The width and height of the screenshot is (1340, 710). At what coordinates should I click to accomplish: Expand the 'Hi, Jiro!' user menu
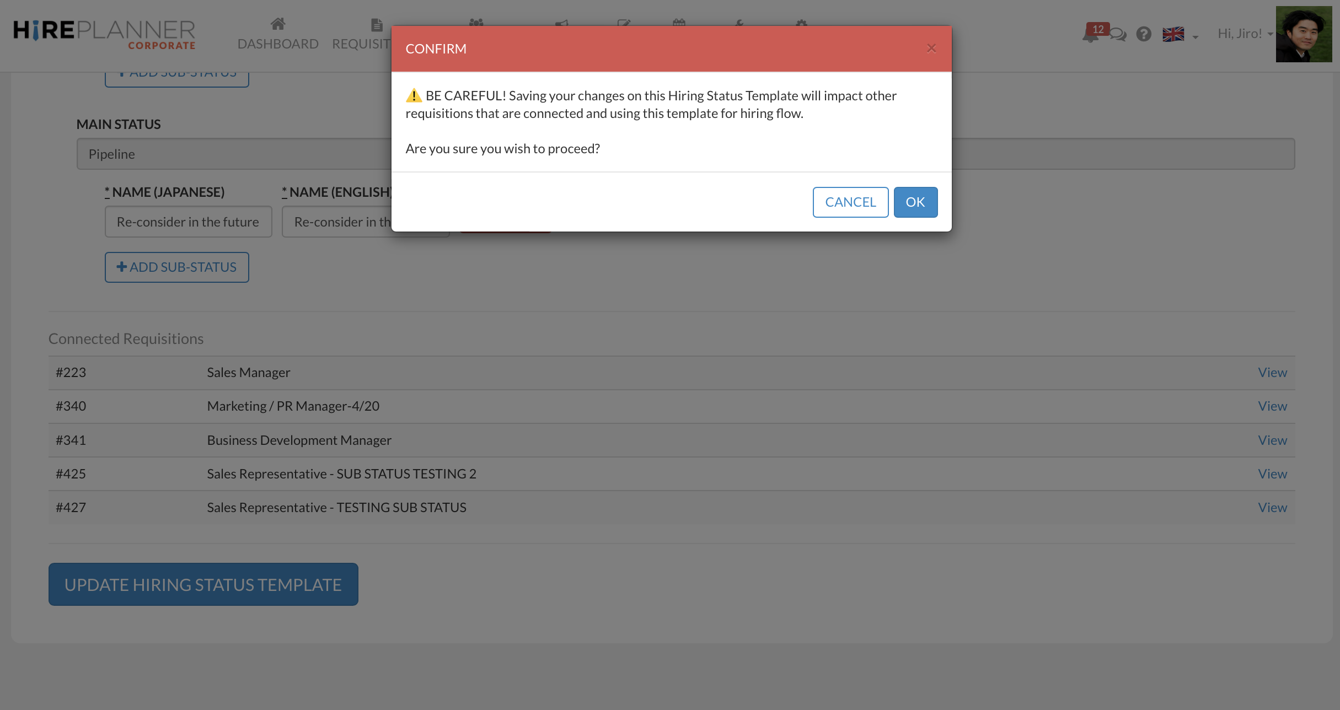[1243, 33]
